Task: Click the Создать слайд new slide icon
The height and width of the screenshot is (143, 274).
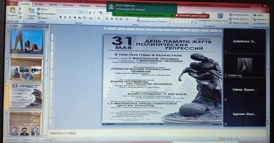Action: [x=31, y=11]
